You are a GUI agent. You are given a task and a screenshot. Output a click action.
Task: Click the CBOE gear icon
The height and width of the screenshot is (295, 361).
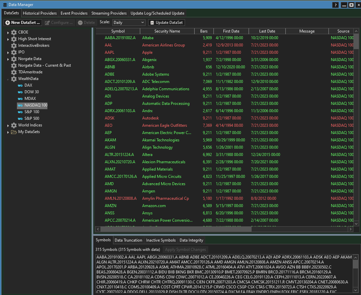pyautogui.click(x=14, y=32)
